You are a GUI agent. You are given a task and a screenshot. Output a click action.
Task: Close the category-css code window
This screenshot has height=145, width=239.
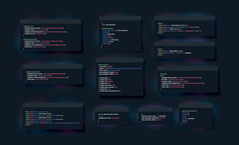(x=78, y=22)
